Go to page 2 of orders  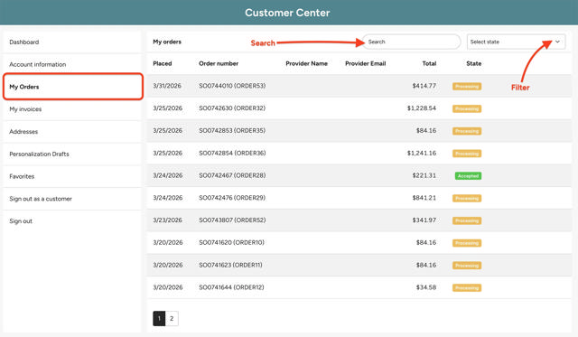tap(172, 319)
